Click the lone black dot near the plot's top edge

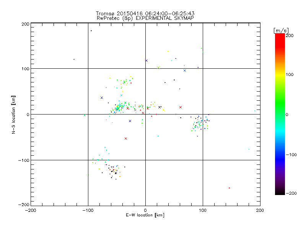tap(91, 31)
